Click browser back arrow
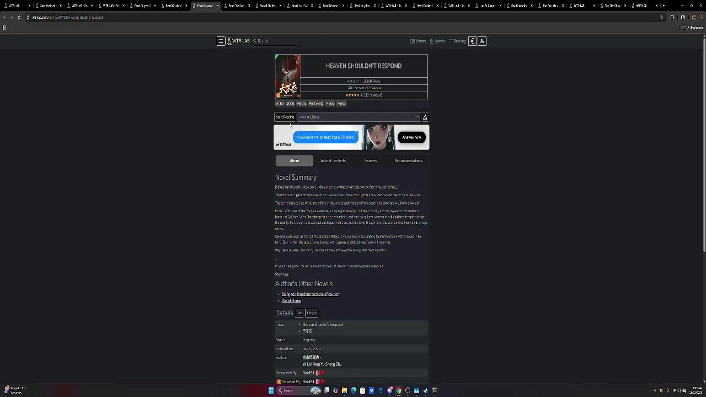 (x=4, y=17)
